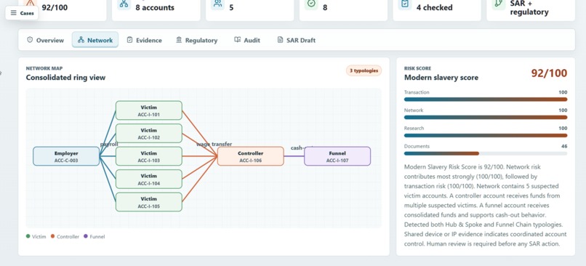Select Victim node ACC-I-101
586x266 pixels.
[x=149, y=110]
